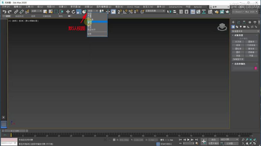Toggle the Ribbon display icon
261x146 pixels.
(193, 12)
